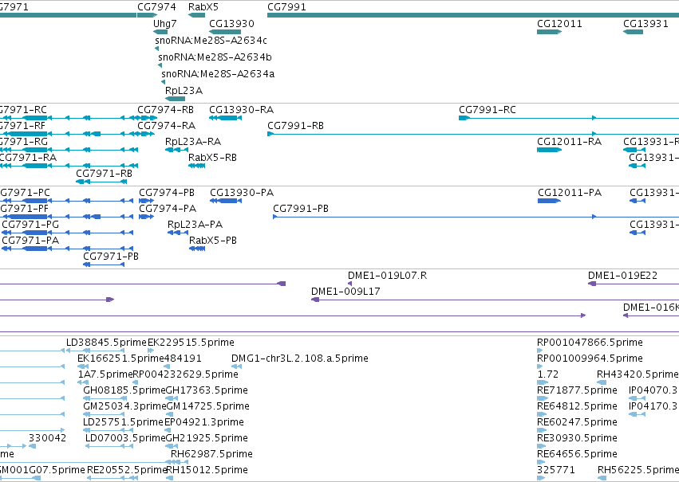The height and width of the screenshot is (482, 679).
Task: Open protein RabX5-PB
Action: click(213, 241)
